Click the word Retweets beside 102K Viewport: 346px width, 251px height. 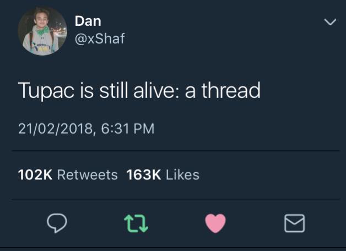click(88, 174)
